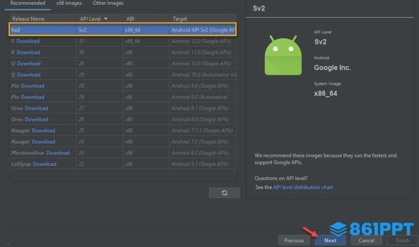Download the S API 31 system image
This screenshot has height=247, width=419.
coord(28,41)
